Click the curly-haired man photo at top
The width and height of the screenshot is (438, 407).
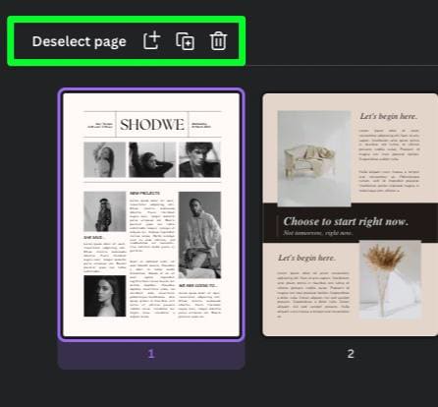[199, 159]
